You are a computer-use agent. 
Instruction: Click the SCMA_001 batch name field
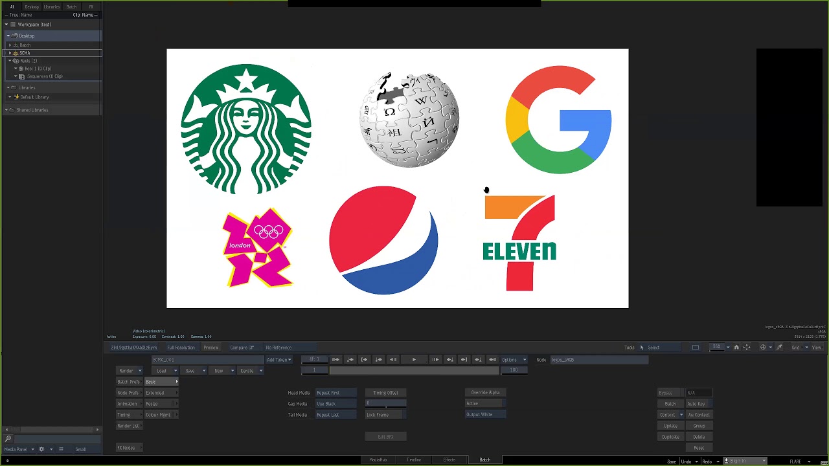click(x=208, y=360)
